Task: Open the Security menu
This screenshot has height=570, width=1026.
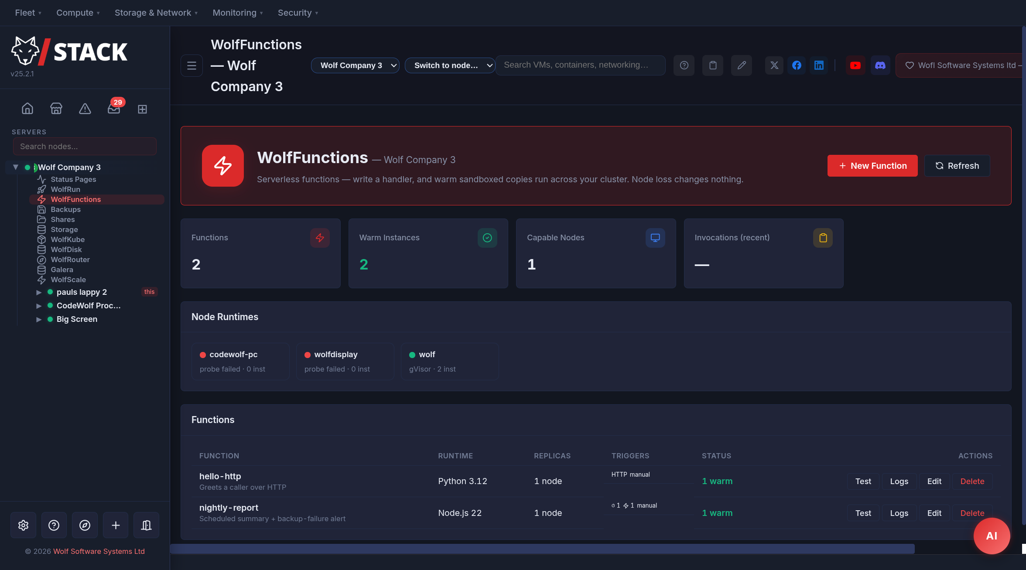Action: click(298, 13)
